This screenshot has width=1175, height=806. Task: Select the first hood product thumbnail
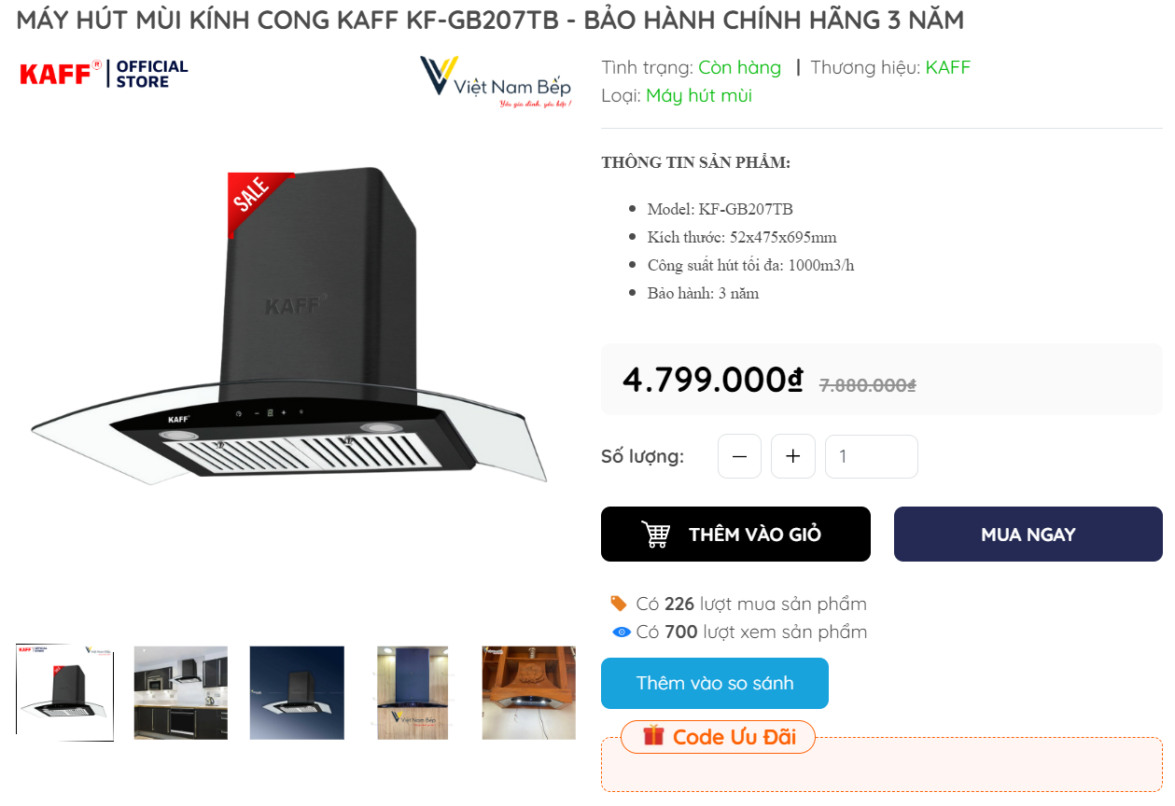pos(65,693)
